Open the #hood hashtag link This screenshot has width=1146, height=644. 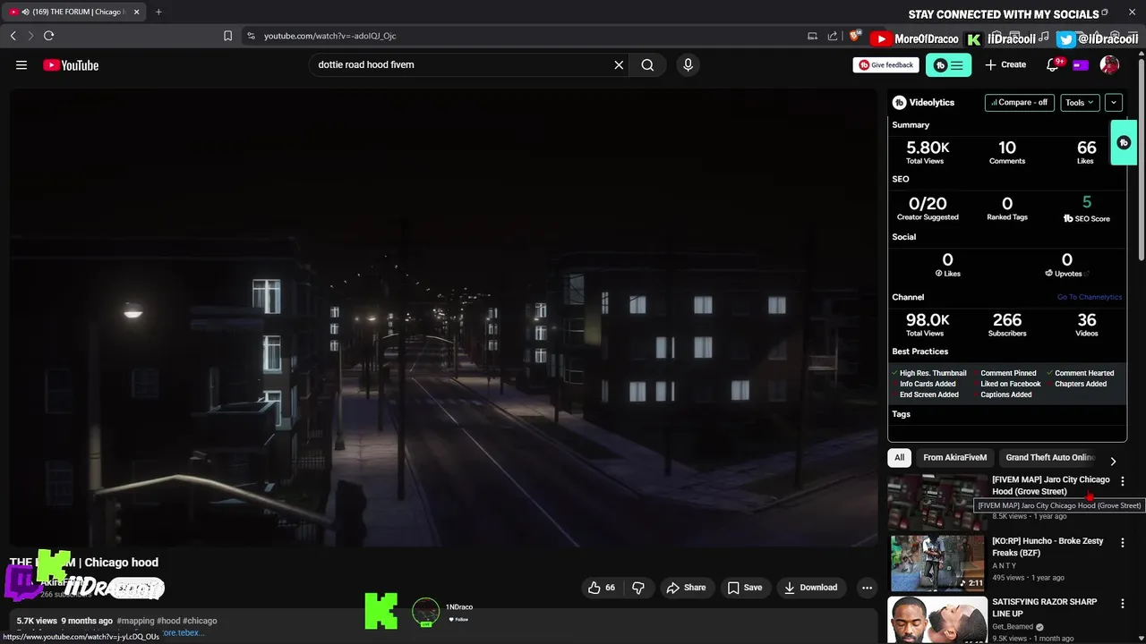[x=168, y=621]
